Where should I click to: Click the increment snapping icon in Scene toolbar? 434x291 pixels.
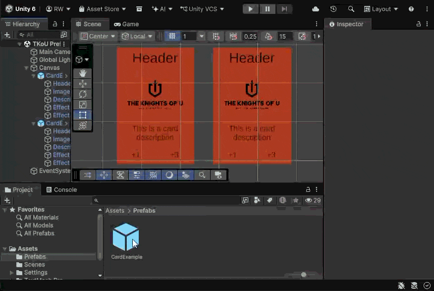point(233,36)
